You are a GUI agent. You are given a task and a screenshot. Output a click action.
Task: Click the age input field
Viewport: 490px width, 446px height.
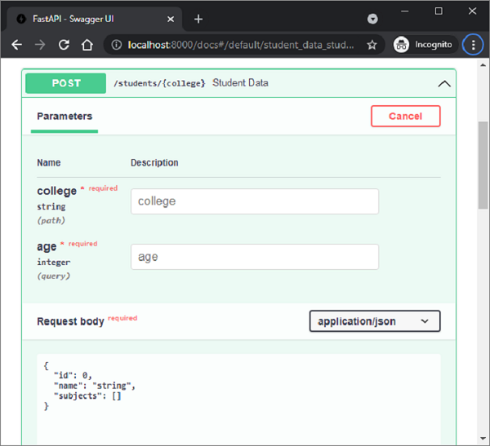[x=254, y=257]
